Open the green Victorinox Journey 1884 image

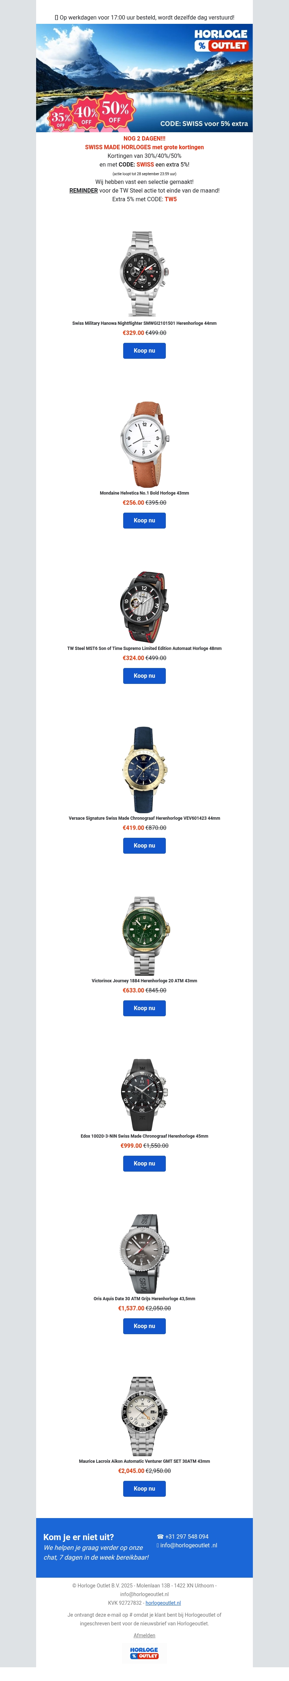pyautogui.click(x=144, y=936)
